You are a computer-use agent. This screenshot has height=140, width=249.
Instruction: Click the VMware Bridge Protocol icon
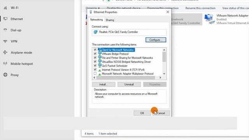tap(100, 54)
